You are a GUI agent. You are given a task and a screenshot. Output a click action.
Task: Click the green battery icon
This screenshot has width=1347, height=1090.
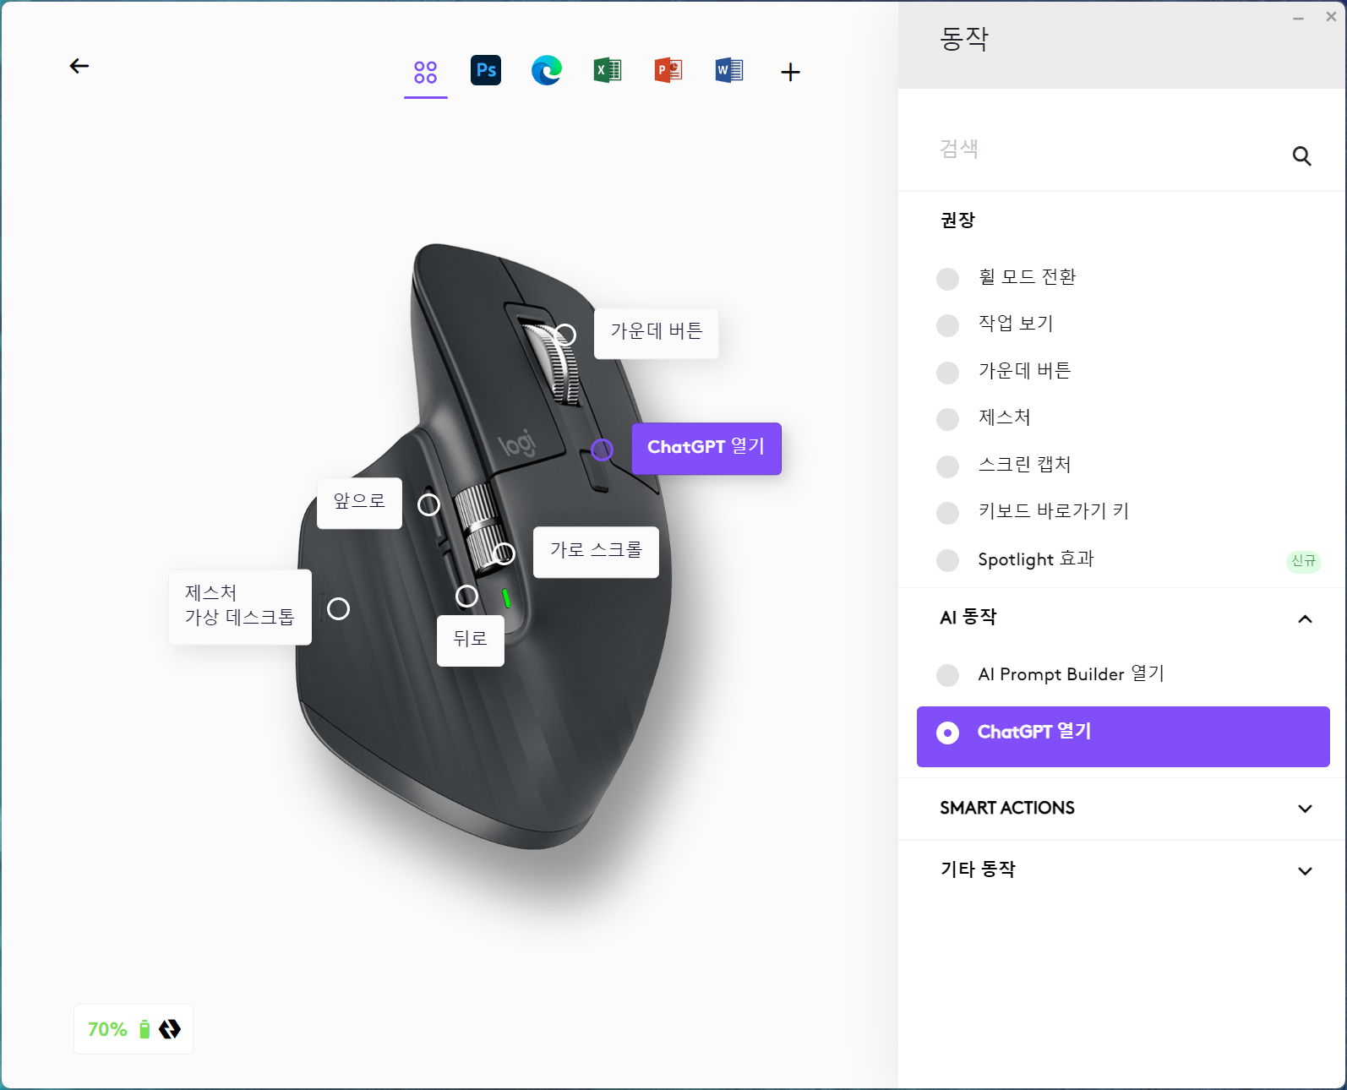pyautogui.click(x=145, y=1029)
